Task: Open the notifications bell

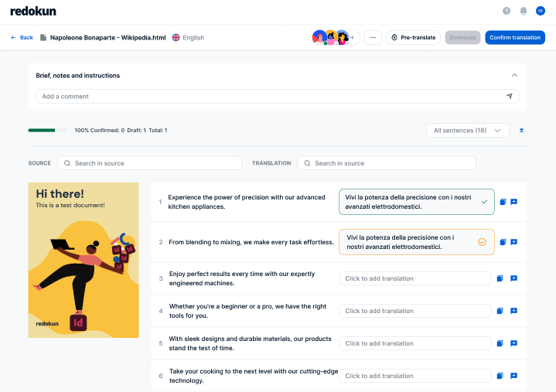Action: (524, 11)
